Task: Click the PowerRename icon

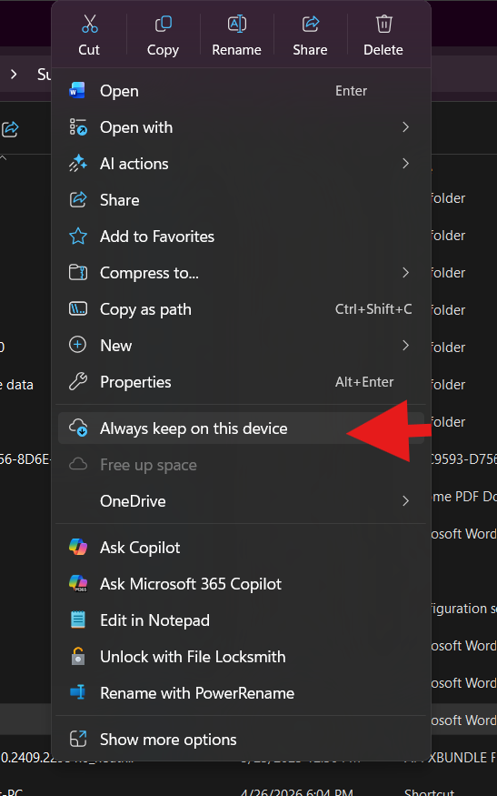Action: coord(77,693)
